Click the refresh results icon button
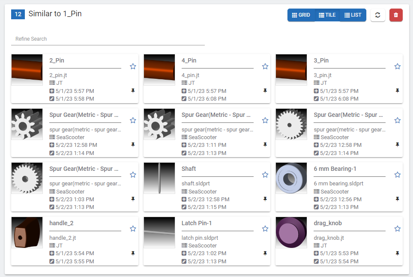Image resolution: width=413 pixels, height=277 pixels. tap(377, 15)
